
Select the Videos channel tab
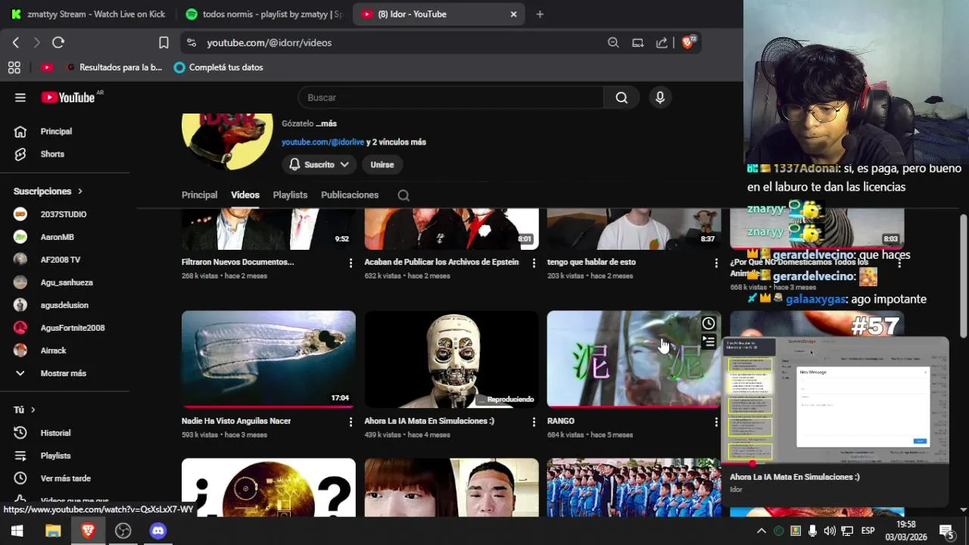[245, 195]
